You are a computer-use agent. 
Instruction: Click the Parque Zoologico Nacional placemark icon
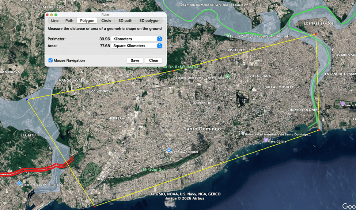(x=228, y=35)
